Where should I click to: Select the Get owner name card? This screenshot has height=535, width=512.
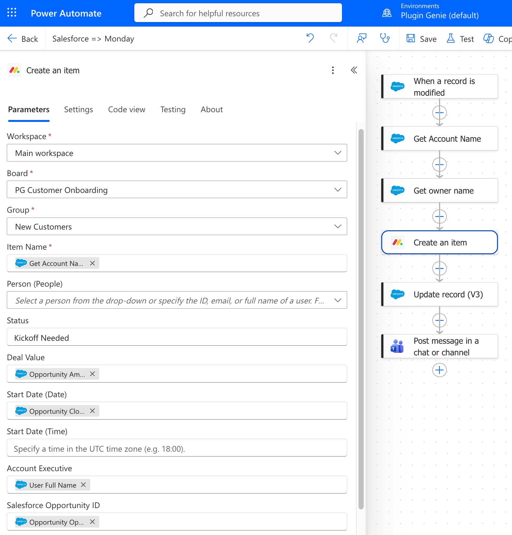tap(440, 190)
